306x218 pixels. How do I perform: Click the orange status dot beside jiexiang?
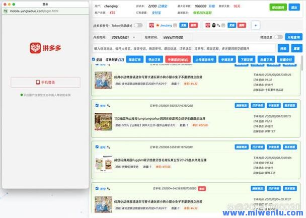point(158,25)
